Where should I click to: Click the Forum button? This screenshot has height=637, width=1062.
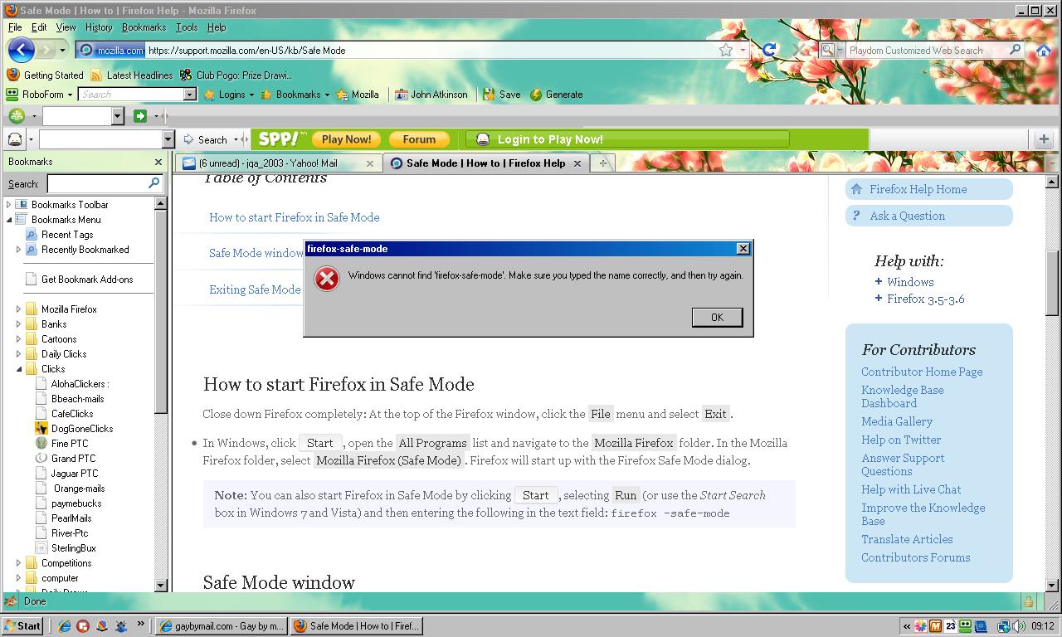coord(419,139)
